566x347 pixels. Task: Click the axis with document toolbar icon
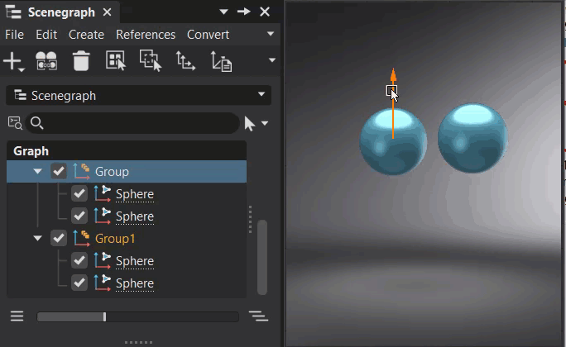click(221, 61)
